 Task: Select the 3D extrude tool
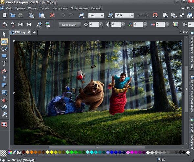pos(4,107)
